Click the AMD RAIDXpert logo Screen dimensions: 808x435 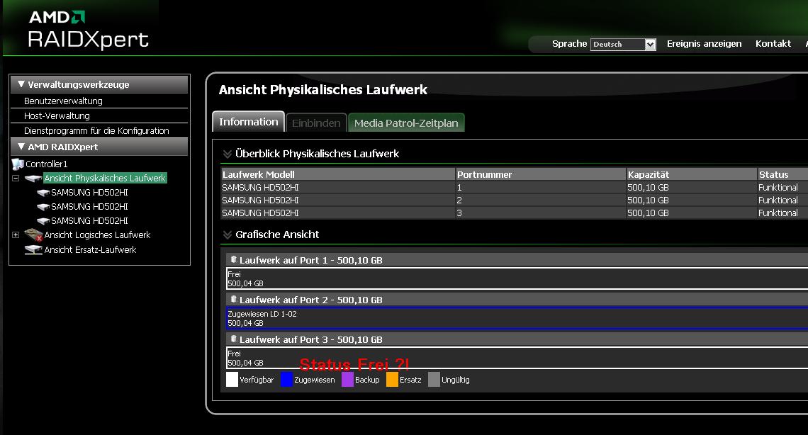point(88,30)
